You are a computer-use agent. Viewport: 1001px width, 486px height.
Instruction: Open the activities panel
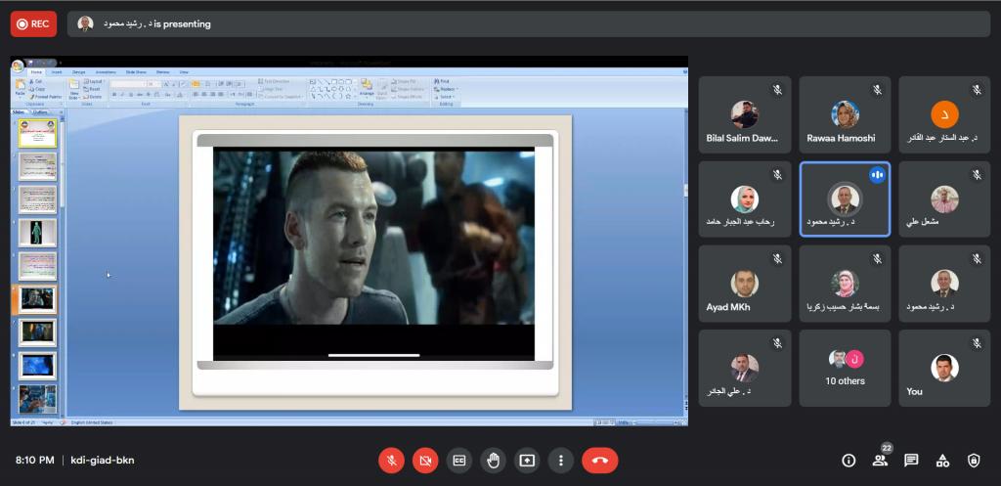tap(942, 461)
